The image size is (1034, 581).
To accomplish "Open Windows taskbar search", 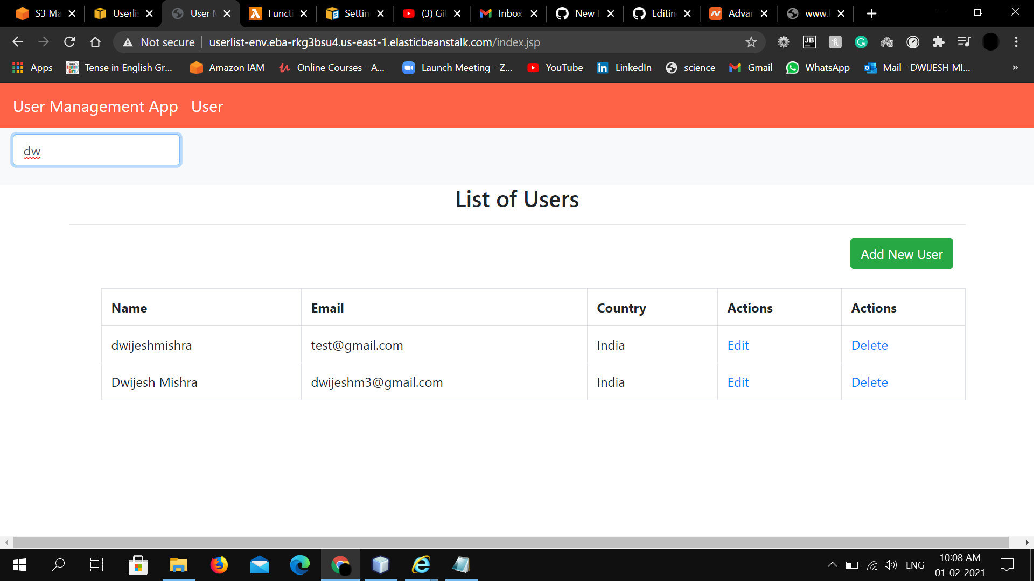I will coord(58,565).
